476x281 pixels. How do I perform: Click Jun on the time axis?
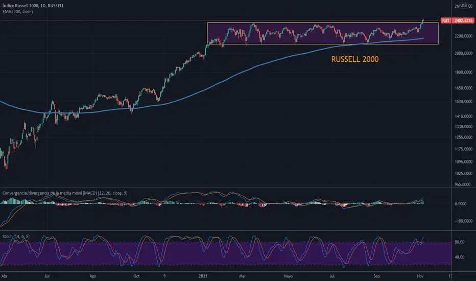47,276
